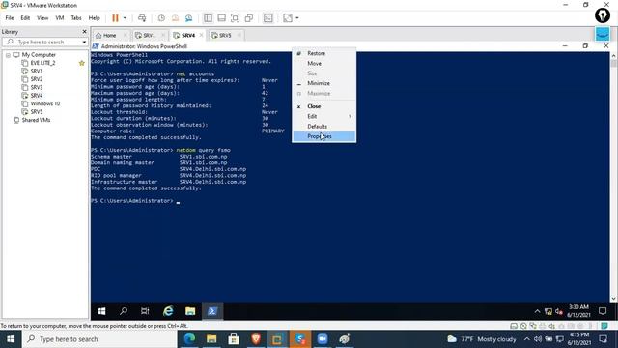Click Send Ctrl+Alt+Del toolbar icon

tap(142, 18)
